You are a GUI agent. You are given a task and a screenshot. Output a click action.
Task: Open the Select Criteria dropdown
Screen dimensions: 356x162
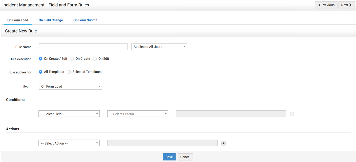pos(138,114)
